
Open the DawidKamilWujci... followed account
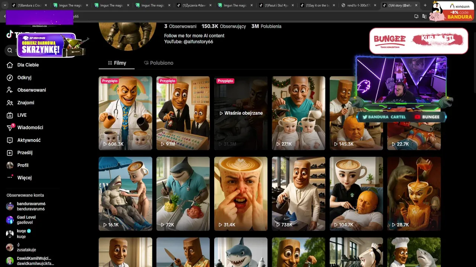click(x=30, y=261)
